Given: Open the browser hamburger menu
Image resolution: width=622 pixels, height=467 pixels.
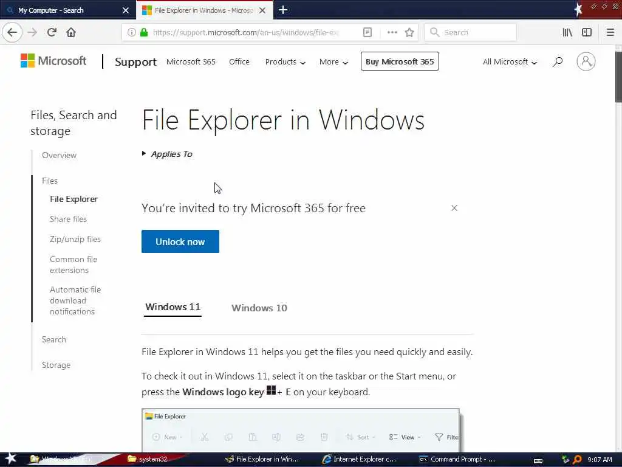Looking at the screenshot, I should pos(610,32).
